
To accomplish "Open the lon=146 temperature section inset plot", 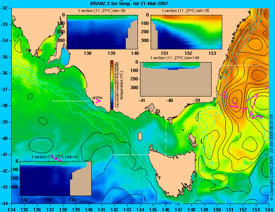I will tap(176, 79).
